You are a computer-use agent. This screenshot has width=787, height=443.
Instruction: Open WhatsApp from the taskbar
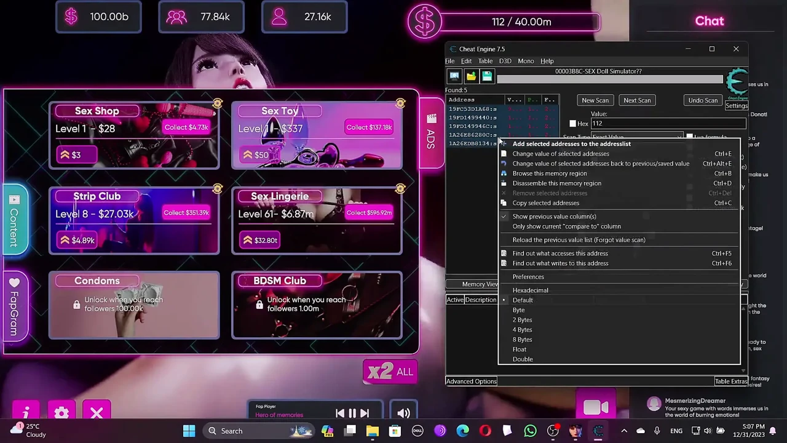point(530,431)
